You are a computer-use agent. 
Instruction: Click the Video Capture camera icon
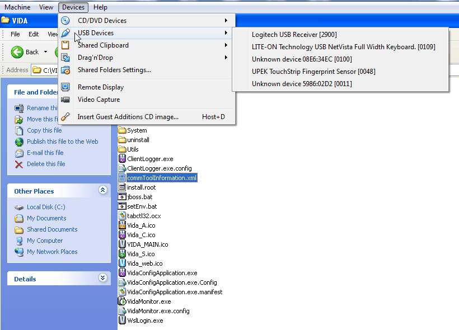pos(65,100)
